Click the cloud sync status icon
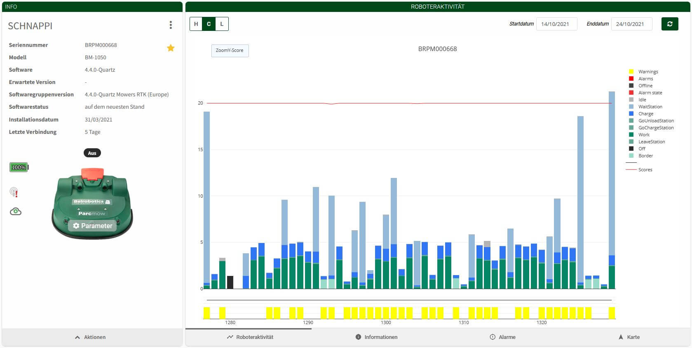The image size is (692, 348). pos(16,212)
